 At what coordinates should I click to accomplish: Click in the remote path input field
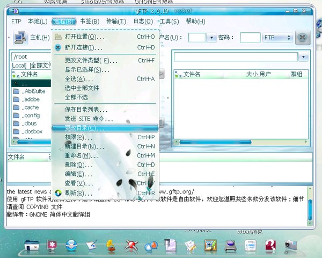(236, 57)
